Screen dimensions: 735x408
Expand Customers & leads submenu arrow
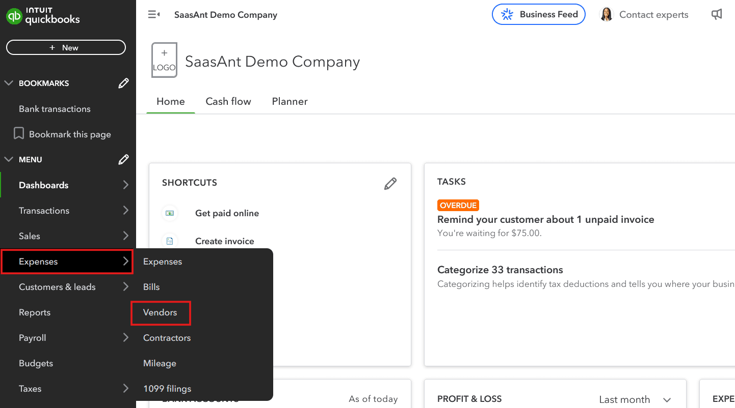(x=125, y=287)
